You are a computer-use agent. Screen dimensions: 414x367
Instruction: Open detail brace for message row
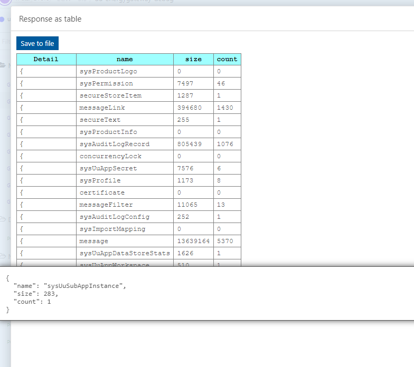click(22, 241)
